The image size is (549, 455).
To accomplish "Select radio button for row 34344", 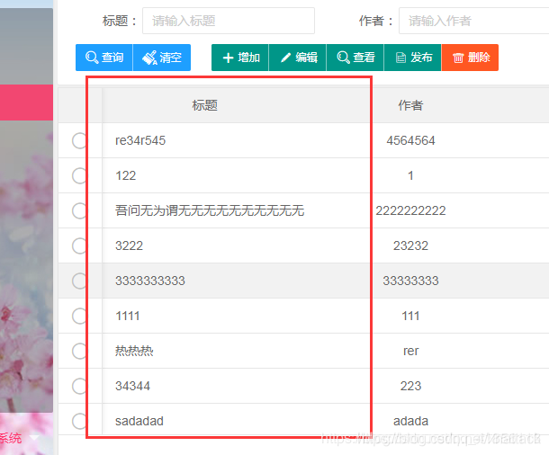I will click(x=80, y=386).
